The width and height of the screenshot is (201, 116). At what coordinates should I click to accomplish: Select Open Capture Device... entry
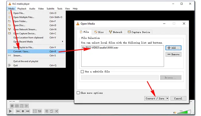pyautogui.click(x=36, y=33)
